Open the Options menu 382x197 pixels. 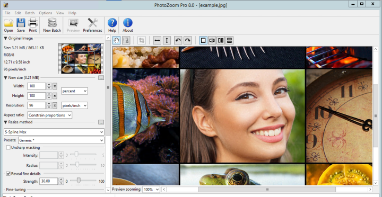click(46, 13)
